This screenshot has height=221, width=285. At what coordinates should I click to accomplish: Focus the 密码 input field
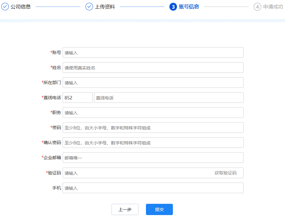click(153, 128)
